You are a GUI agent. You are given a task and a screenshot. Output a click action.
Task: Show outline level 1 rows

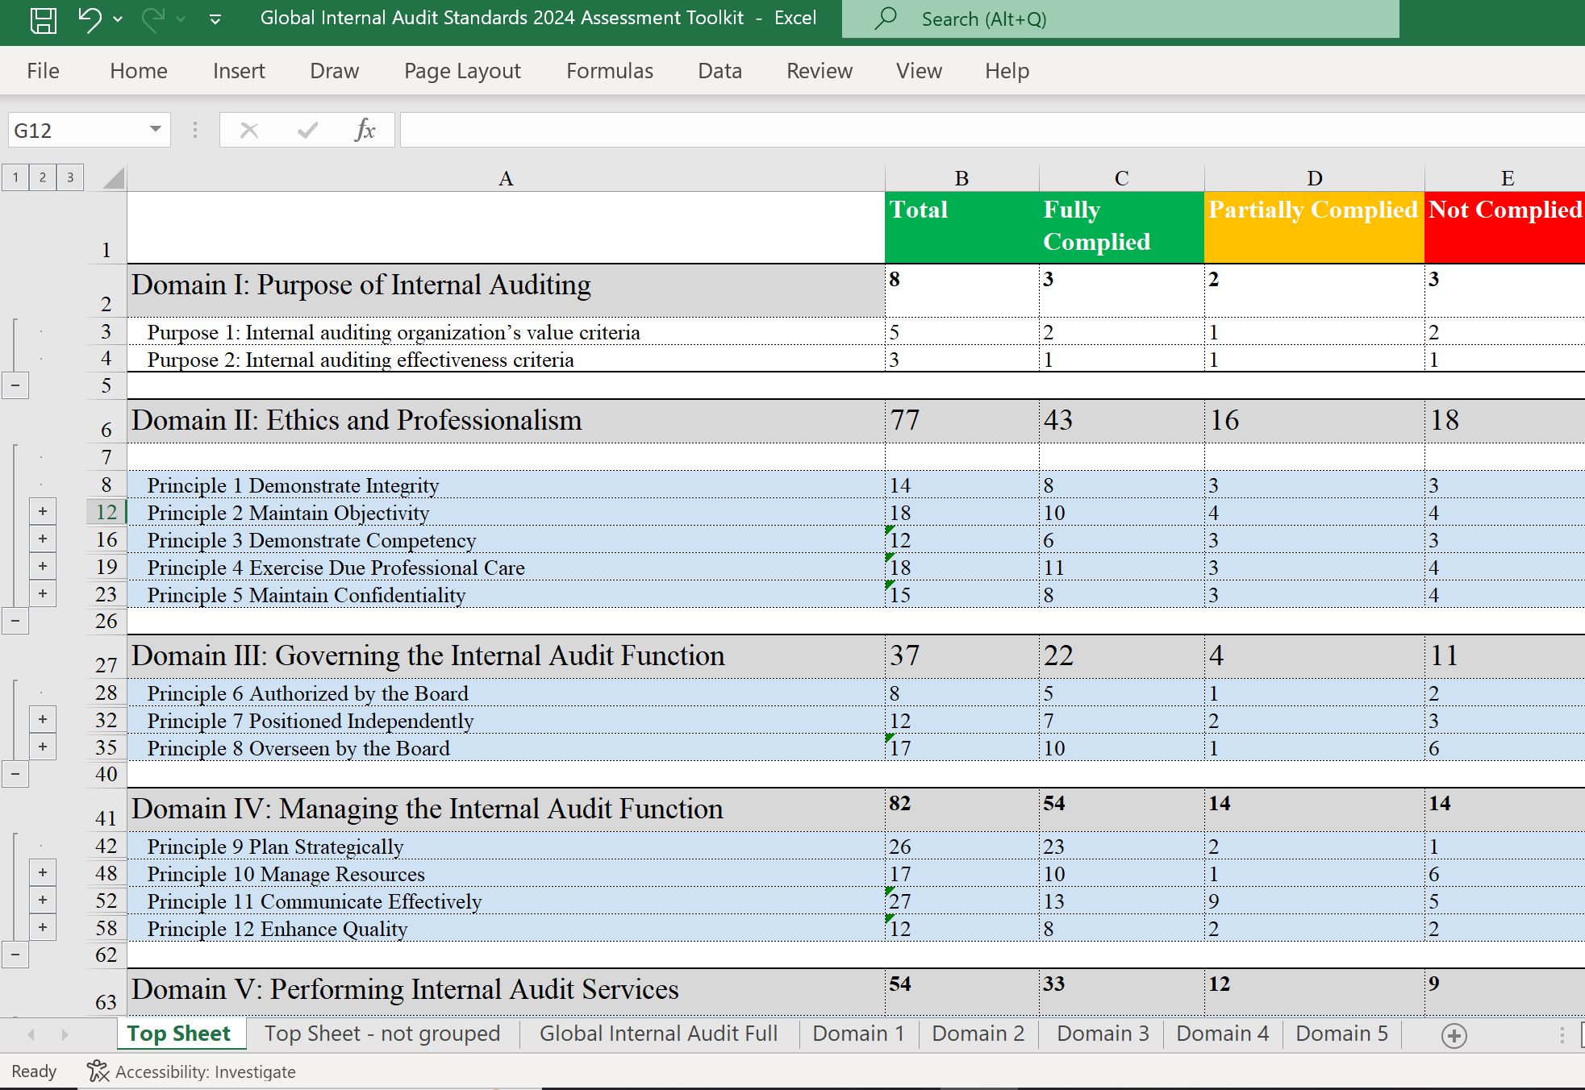(15, 177)
